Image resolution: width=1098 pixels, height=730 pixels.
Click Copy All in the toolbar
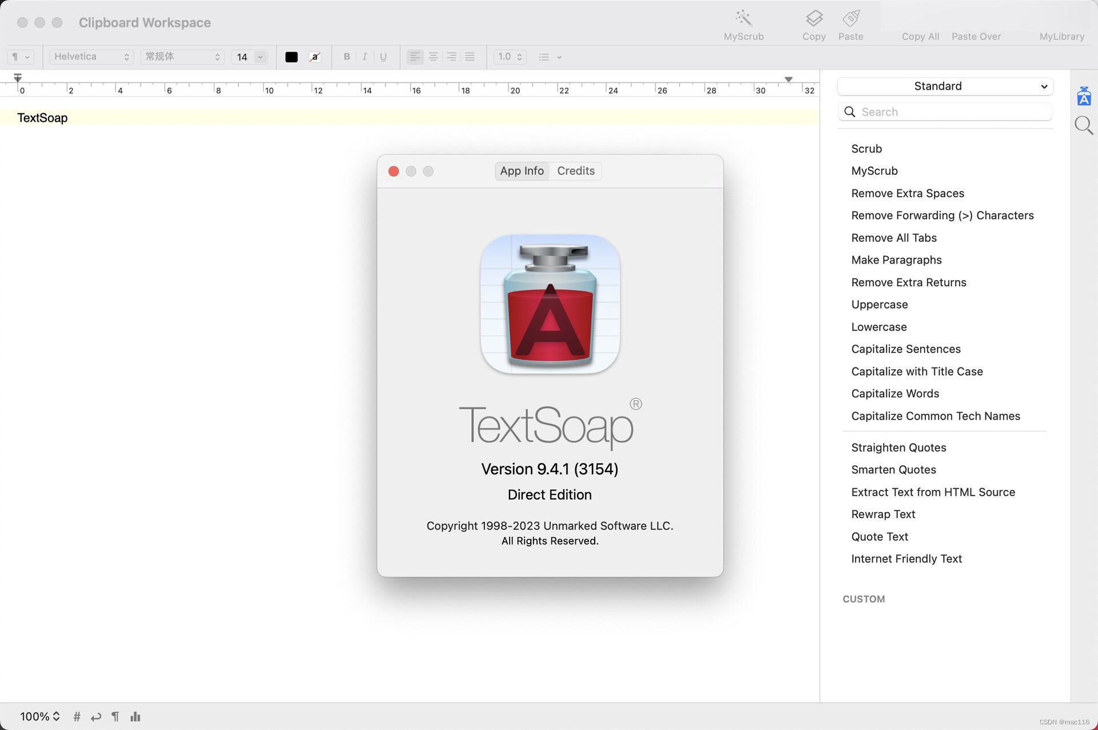pyautogui.click(x=920, y=37)
